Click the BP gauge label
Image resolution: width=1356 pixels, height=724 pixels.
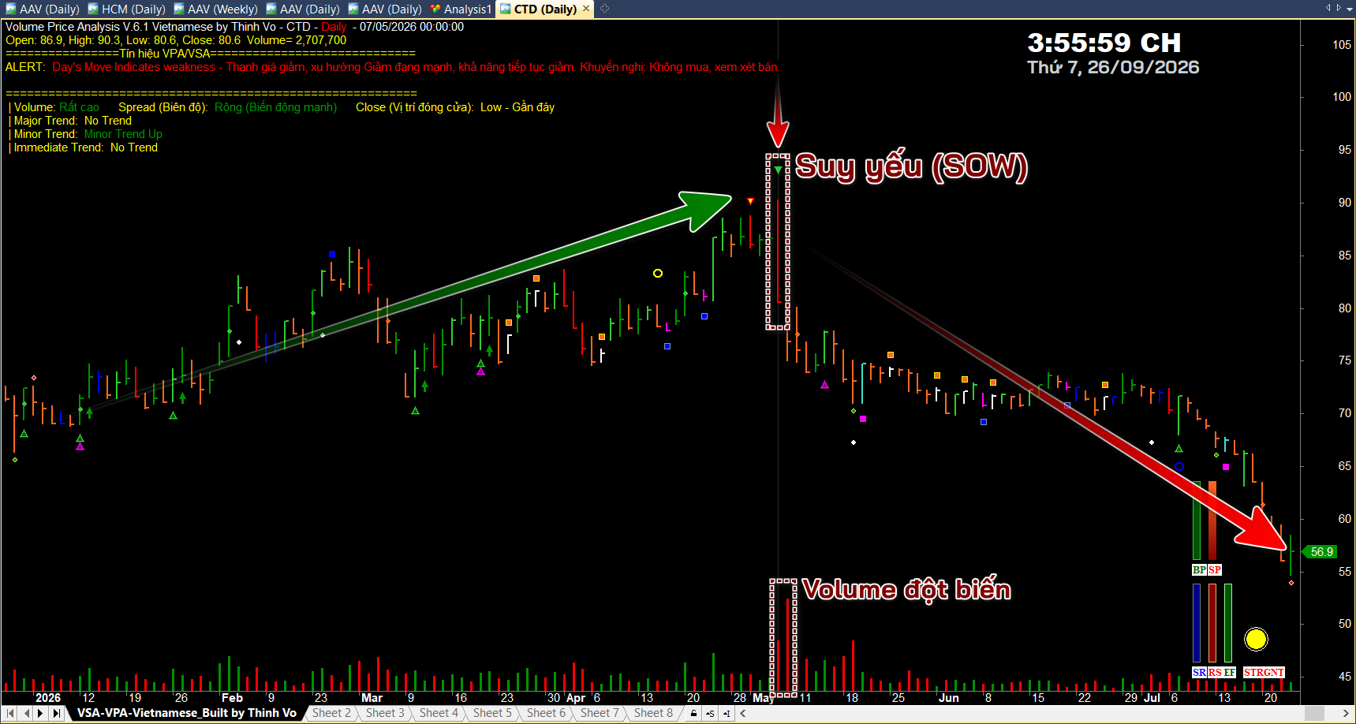point(1199,570)
